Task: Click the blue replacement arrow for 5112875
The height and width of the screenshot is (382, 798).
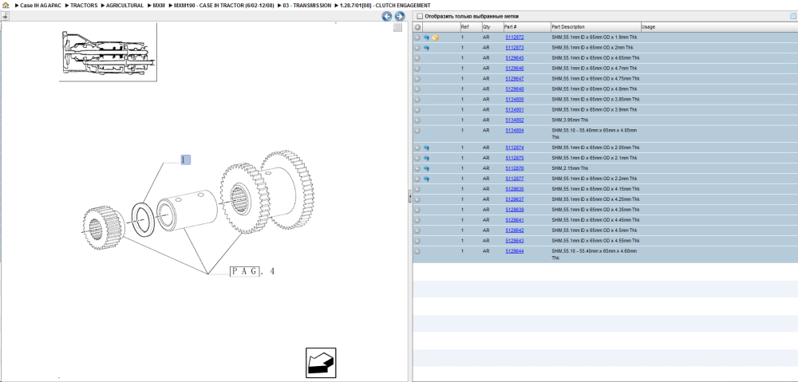Action: tap(426, 158)
